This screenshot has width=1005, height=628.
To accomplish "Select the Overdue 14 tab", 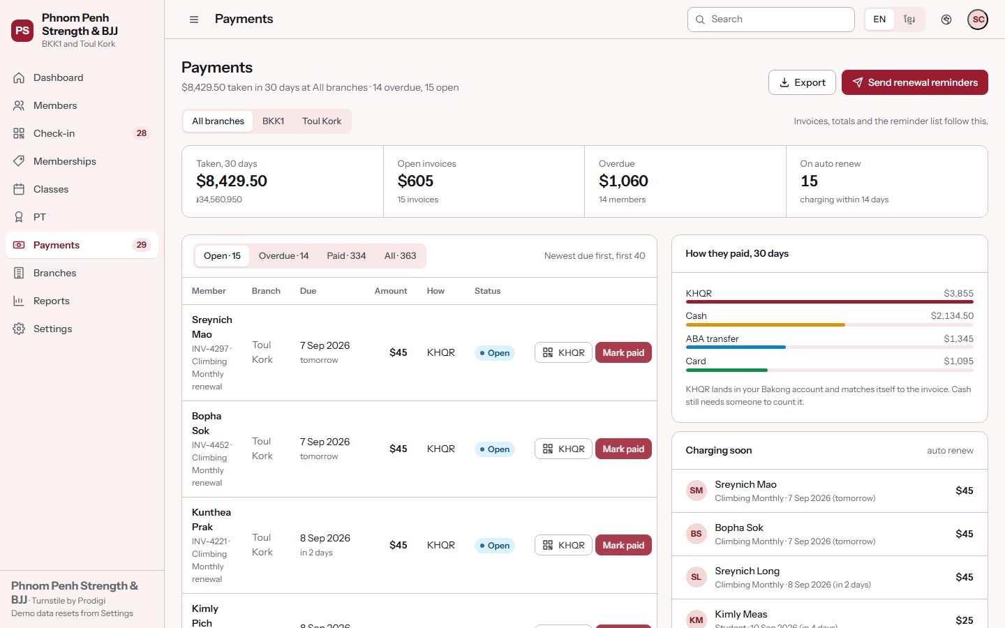I will point(283,256).
